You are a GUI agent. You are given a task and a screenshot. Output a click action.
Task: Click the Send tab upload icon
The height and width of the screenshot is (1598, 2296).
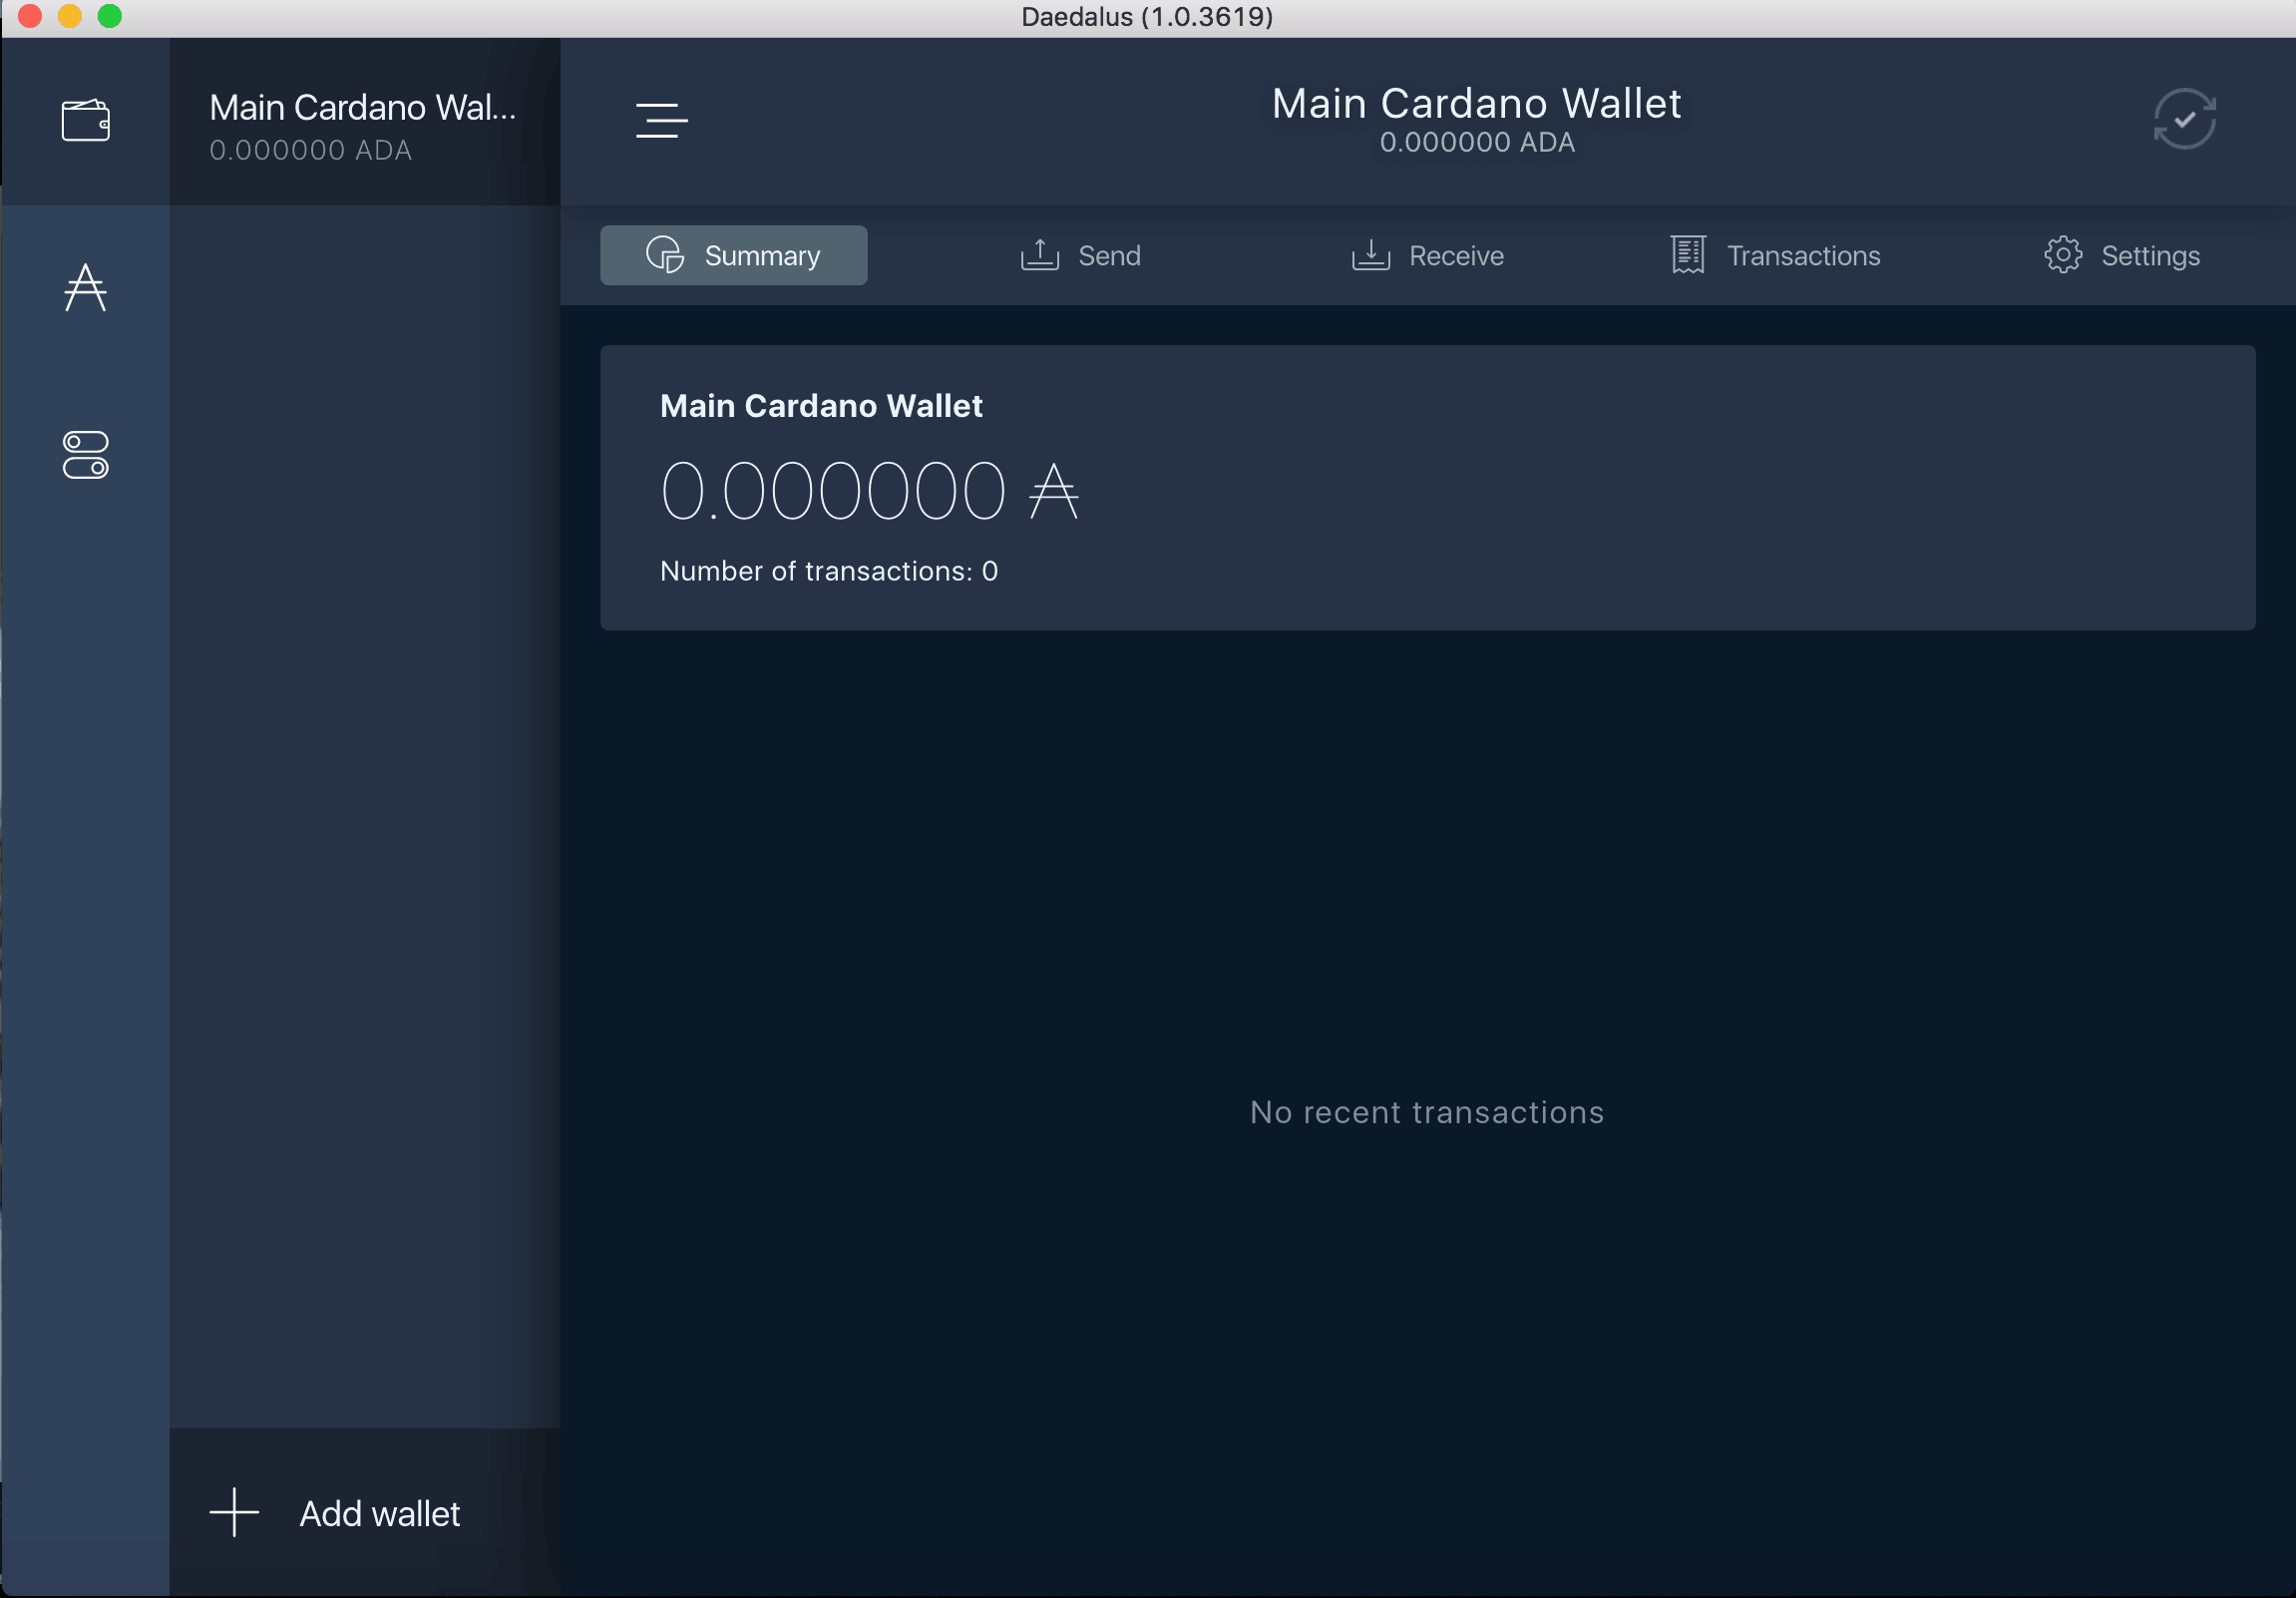(1040, 254)
